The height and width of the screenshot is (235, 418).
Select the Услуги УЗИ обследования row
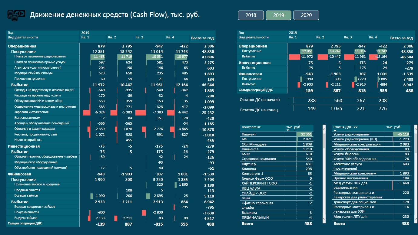coord(371,159)
